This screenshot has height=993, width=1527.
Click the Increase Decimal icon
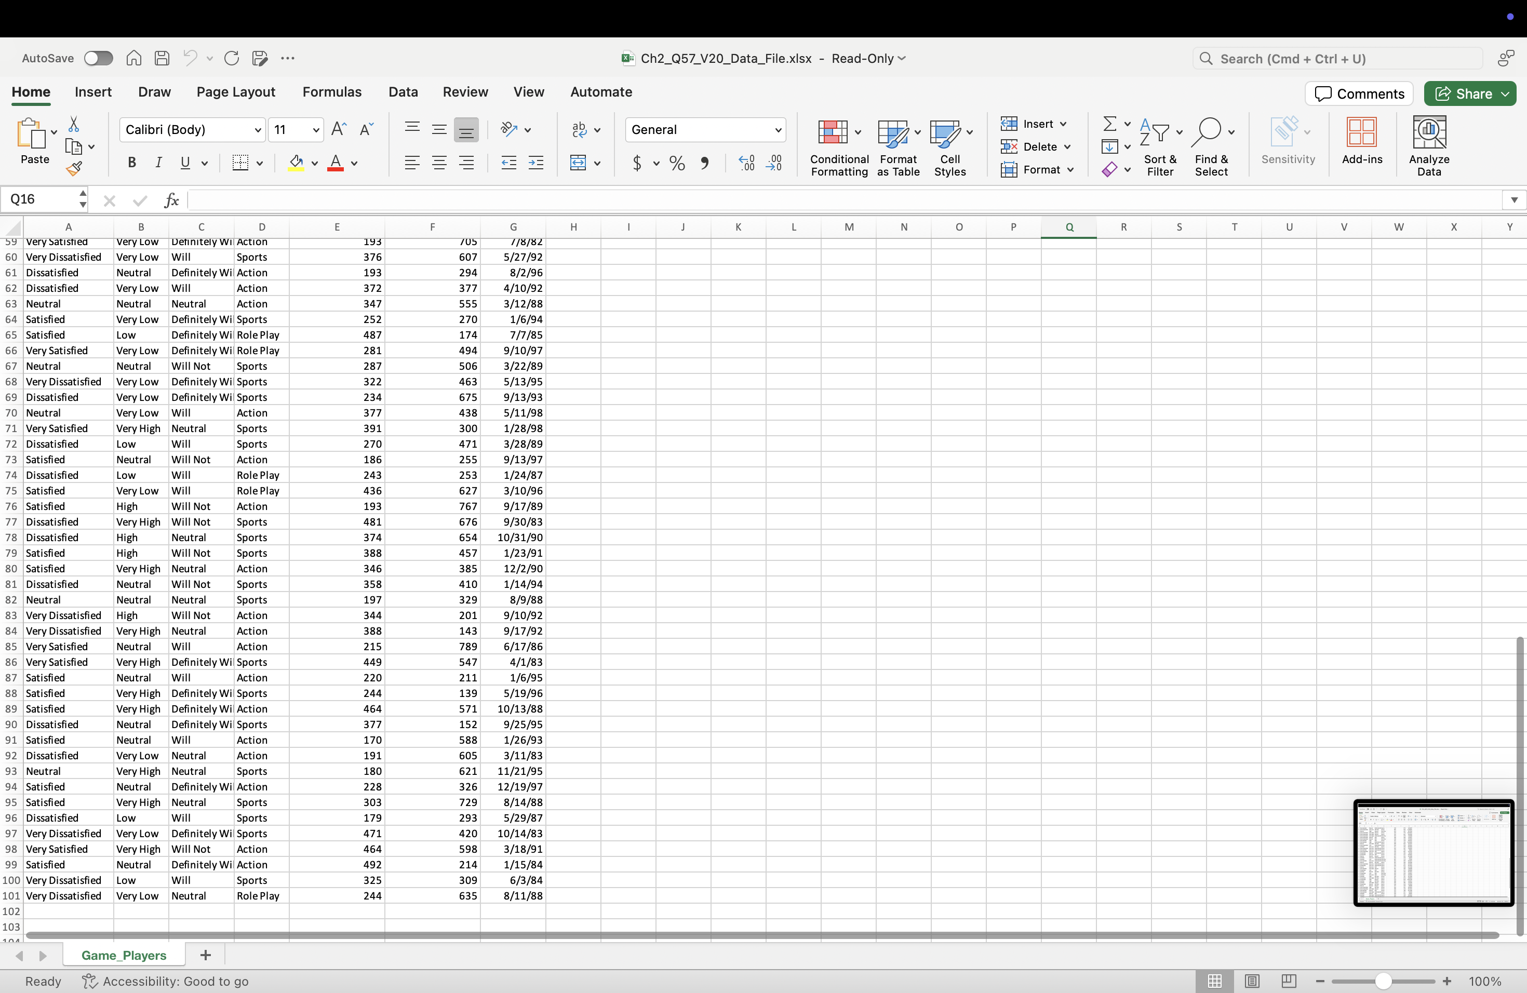tap(746, 163)
